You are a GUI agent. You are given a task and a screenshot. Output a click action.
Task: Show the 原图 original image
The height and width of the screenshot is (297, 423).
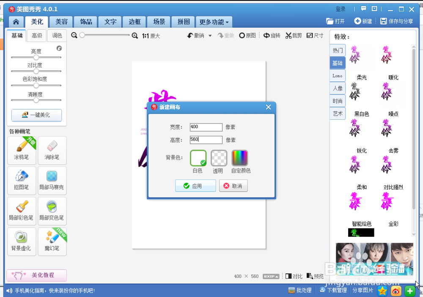tap(247, 36)
